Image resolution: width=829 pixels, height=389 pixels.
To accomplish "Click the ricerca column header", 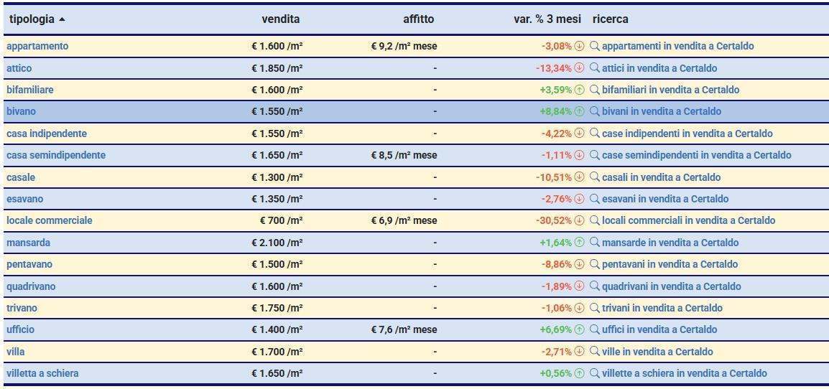I will (x=610, y=19).
